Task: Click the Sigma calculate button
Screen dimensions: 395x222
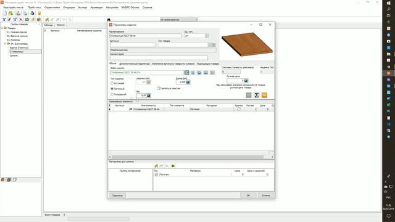Action: point(257,95)
